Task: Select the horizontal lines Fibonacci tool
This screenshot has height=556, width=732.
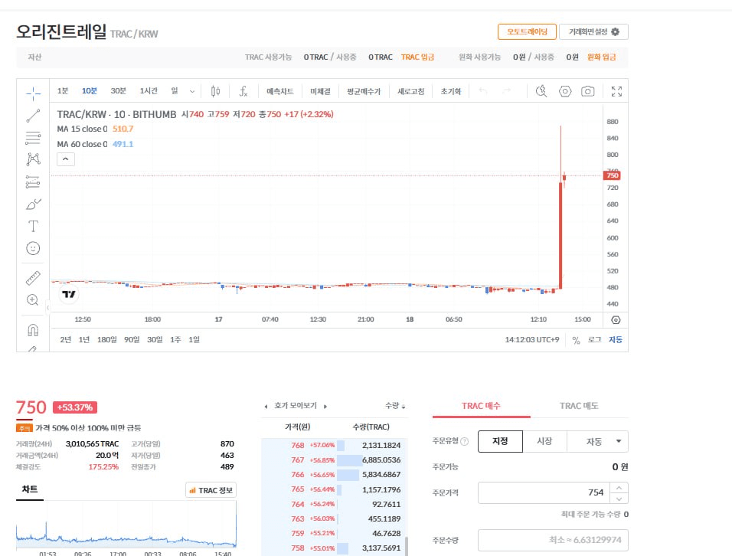Action: pyautogui.click(x=33, y=138)
